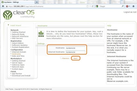Image resolution: width=137 pixels, height=91 pixels.
Task: Click the magnifier search icon
Action: 123,6
